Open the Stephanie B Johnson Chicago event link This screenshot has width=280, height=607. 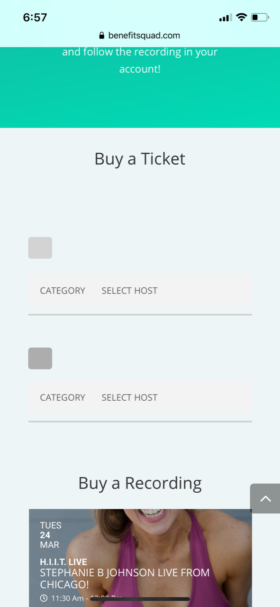(x=125, y=578)
